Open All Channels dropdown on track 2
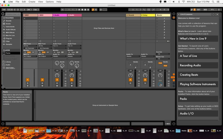 click(45, 48)
